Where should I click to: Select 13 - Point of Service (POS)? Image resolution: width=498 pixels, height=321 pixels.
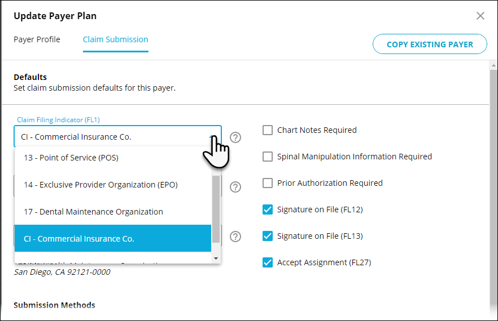coord(113,158)
